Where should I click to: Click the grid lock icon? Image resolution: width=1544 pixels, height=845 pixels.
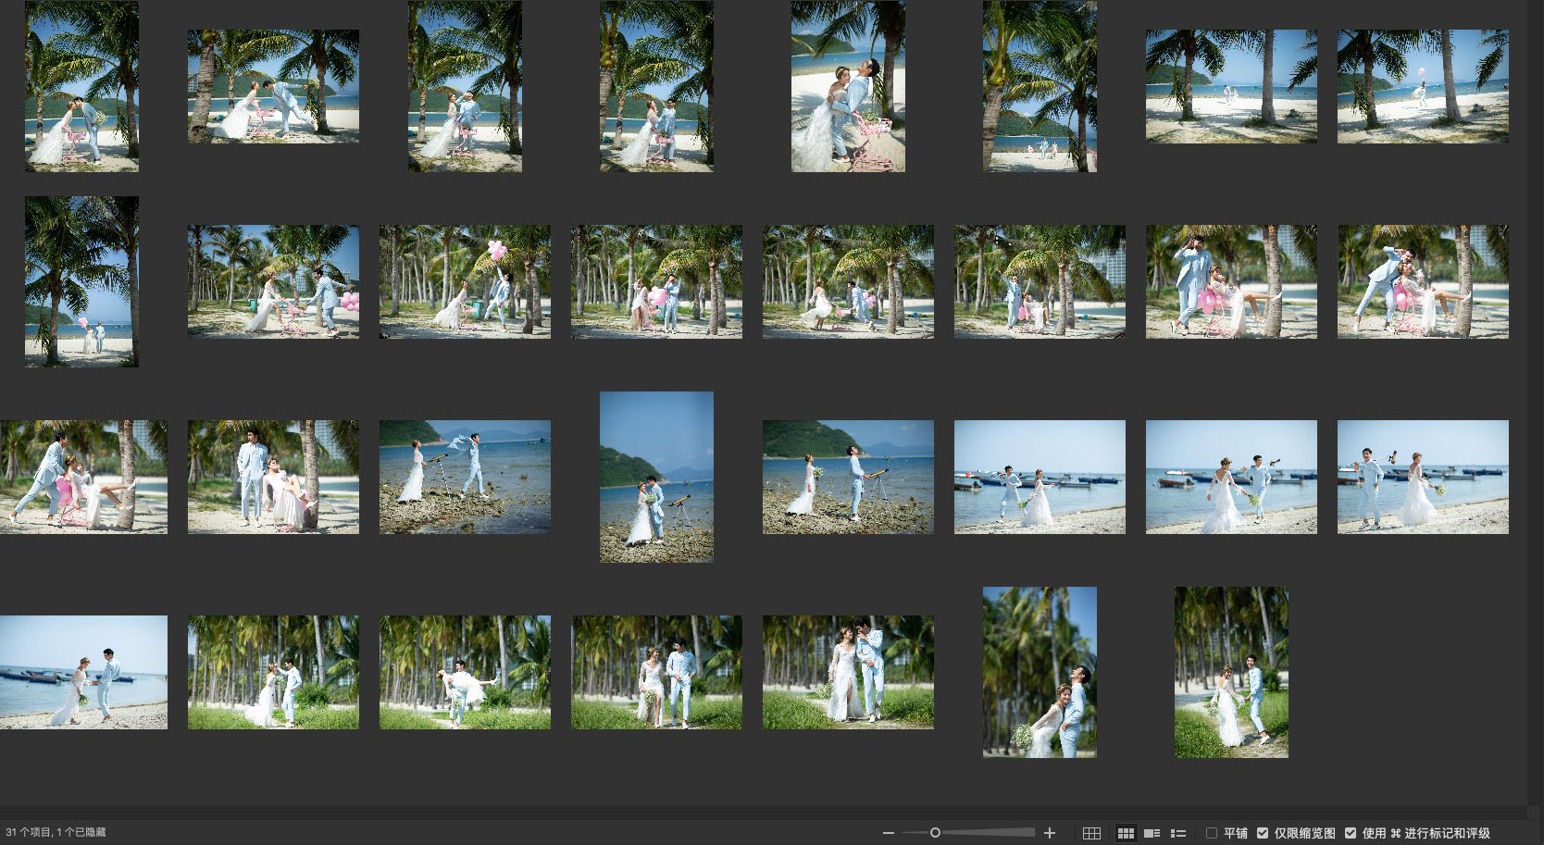pyautogui.click(x=1091, y=833)
